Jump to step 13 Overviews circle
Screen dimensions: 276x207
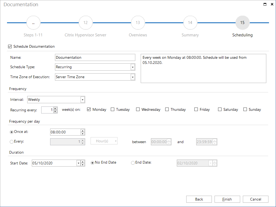[x=138, y=23]
